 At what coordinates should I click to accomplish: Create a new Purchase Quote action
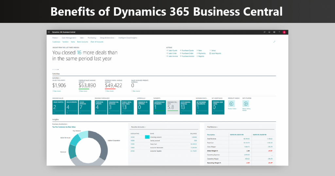point(187,50)
